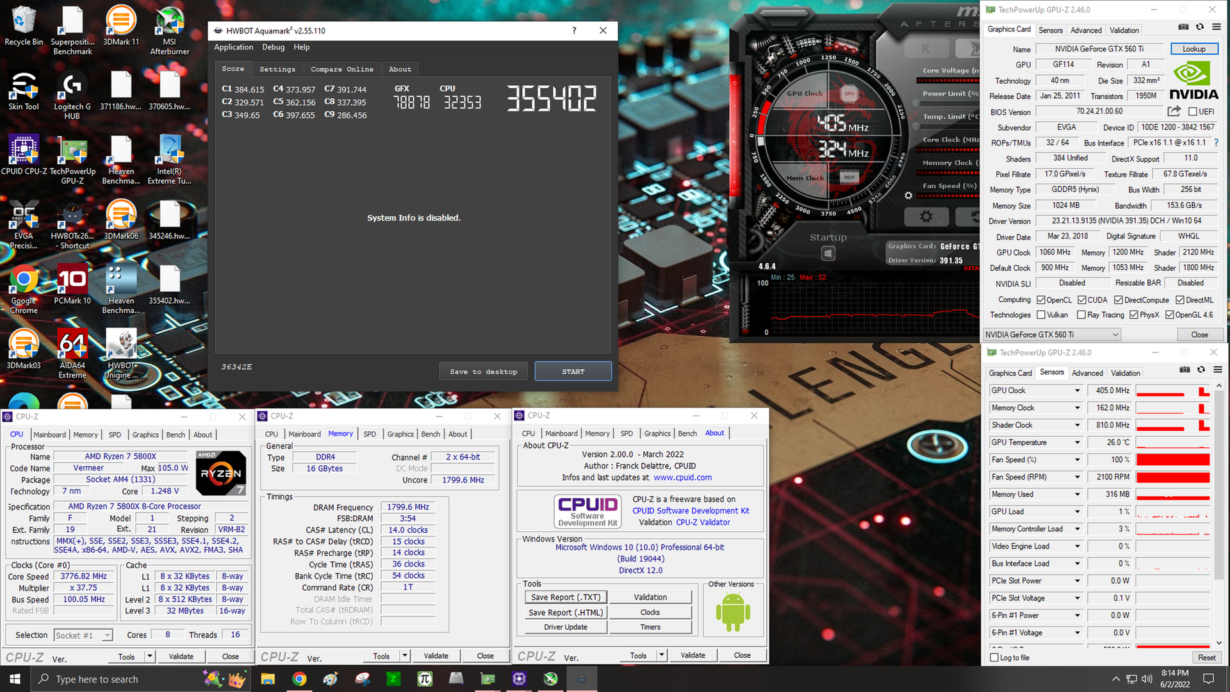This screenshot has height=692, width=1230.
Task: Toggle the CUDA checkbox
Action: 1081,300
